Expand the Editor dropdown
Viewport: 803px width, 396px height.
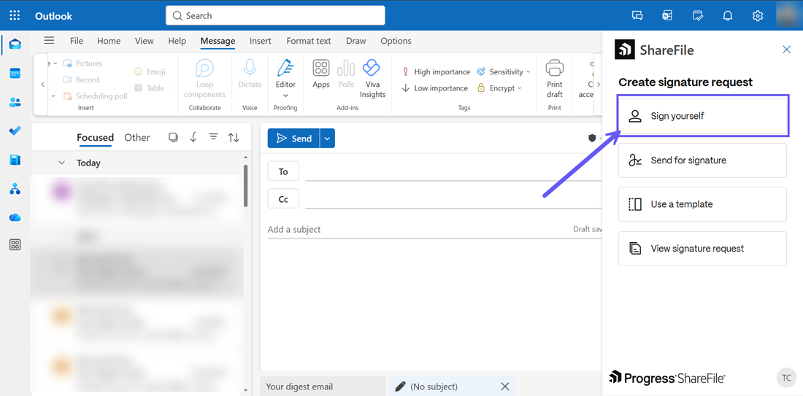click(285, 95)
